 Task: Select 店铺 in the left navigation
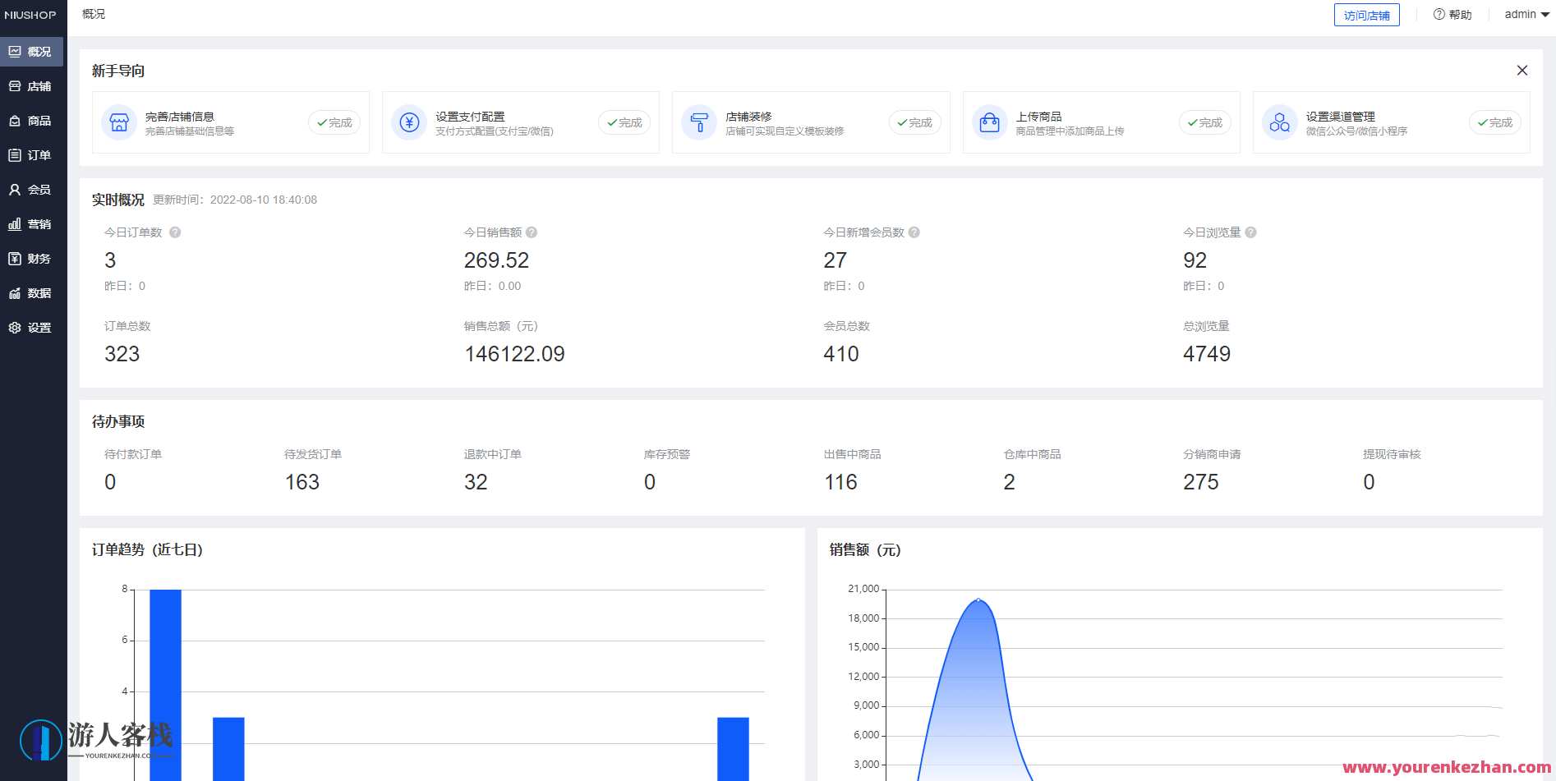[33, 85]
